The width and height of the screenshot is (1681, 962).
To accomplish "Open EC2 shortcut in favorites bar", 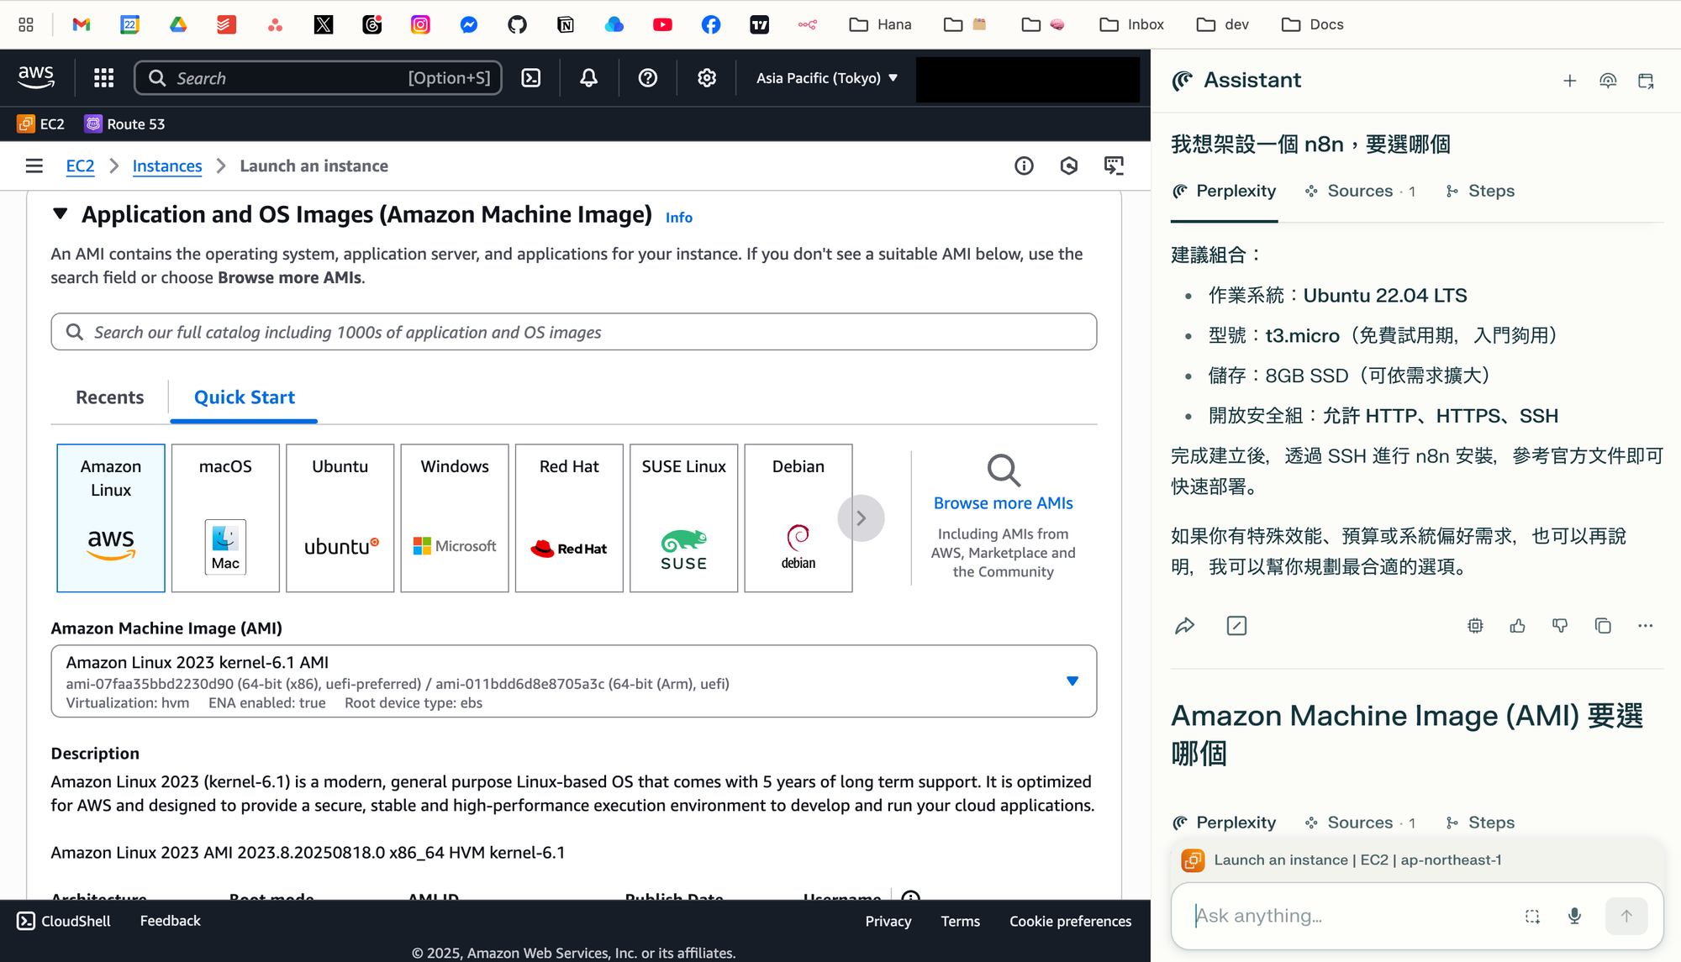I will coord(41,124).
